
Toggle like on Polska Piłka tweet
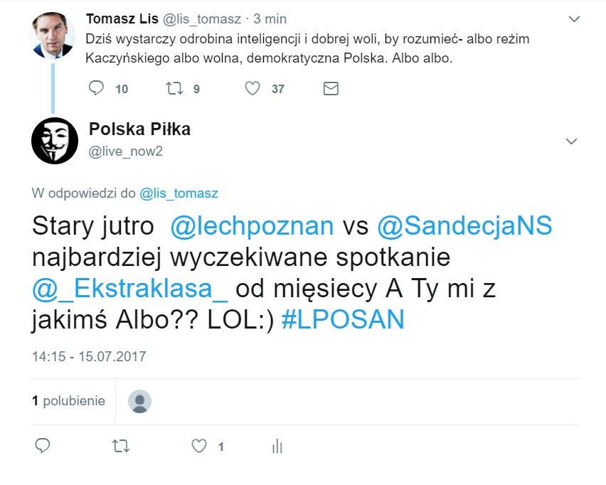(199, 447)
